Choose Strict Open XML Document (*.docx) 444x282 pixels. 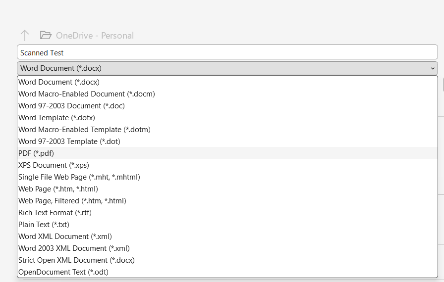click(76, 260)
